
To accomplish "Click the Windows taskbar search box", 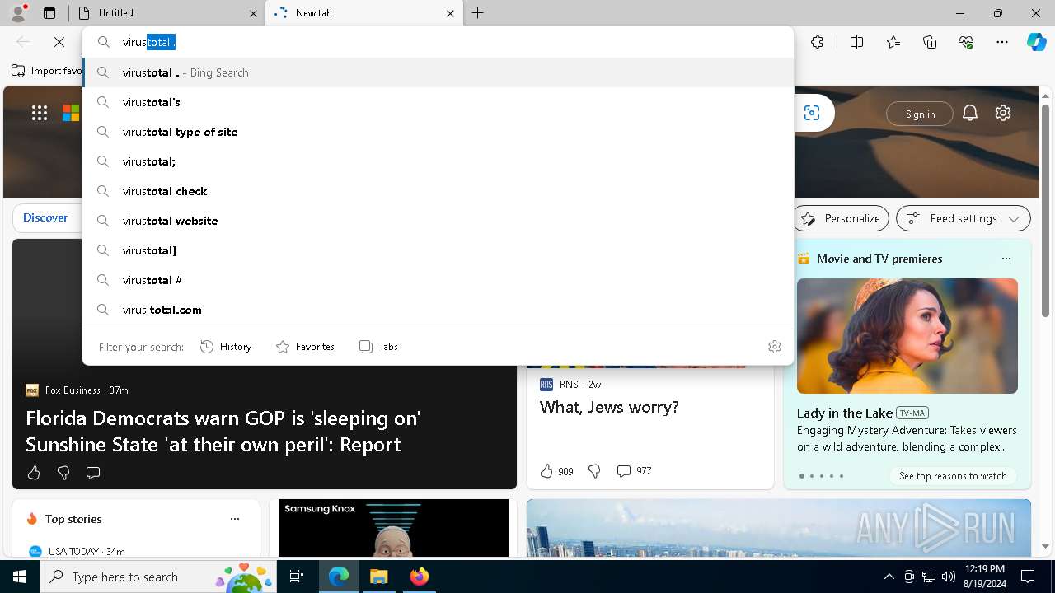I will click(160, 577).
